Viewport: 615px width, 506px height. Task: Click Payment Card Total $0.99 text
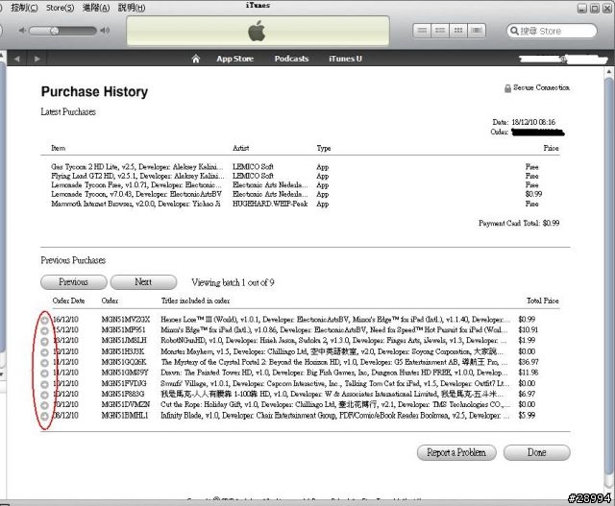(519, 224)
